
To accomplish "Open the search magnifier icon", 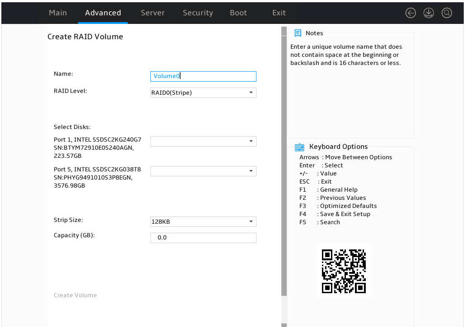I will [447, 13].
